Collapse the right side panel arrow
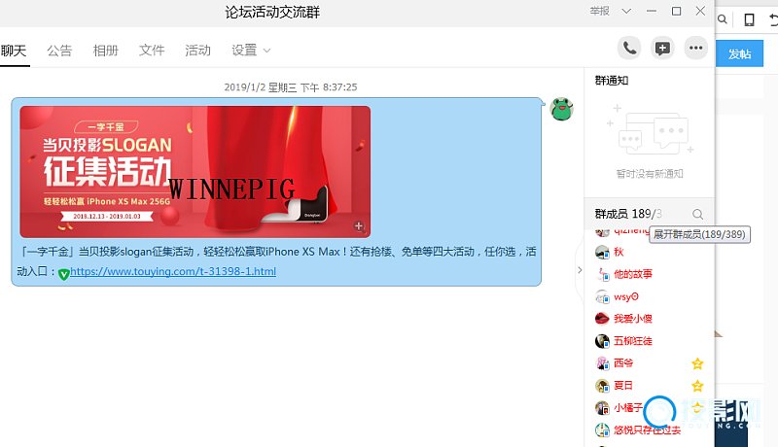The image size is (778, 447). click(x=580, y=270)
